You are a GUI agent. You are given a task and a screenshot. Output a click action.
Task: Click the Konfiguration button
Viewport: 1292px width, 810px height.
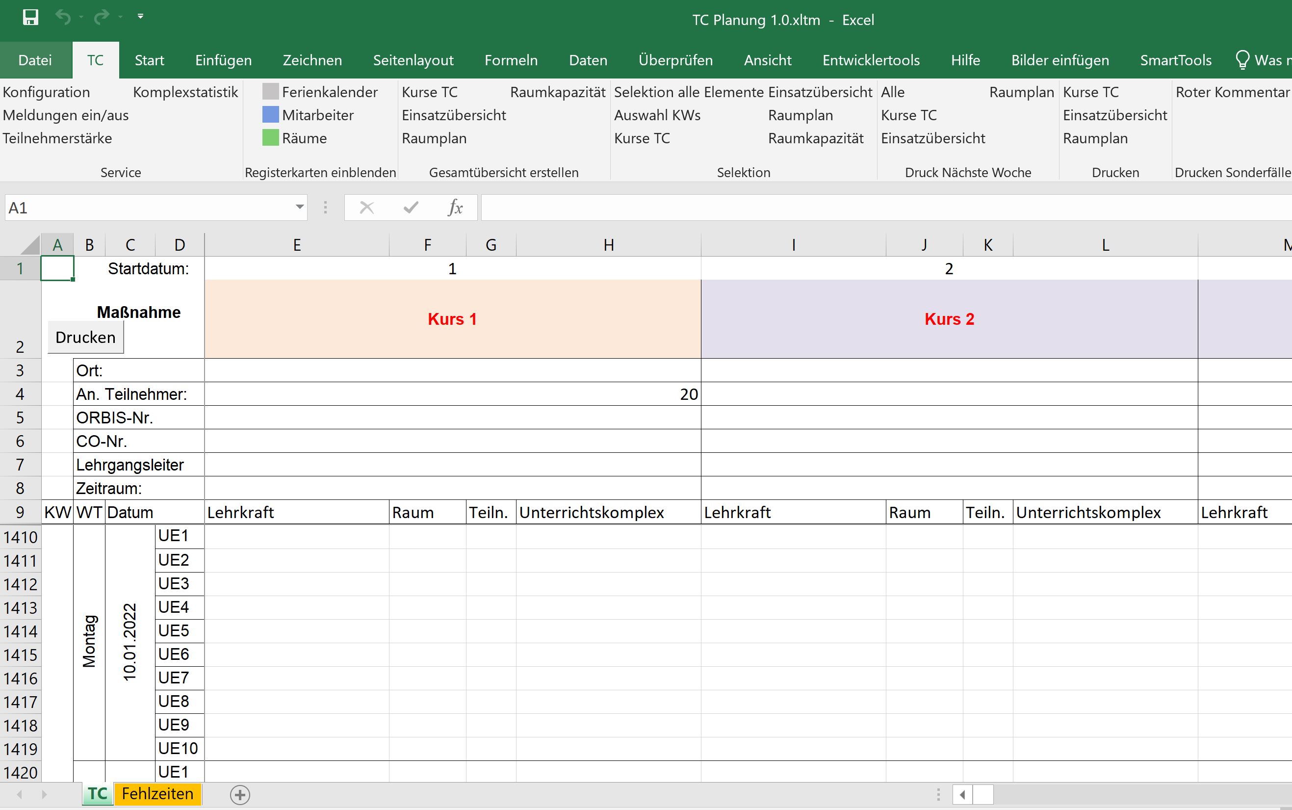coord(46,92)
